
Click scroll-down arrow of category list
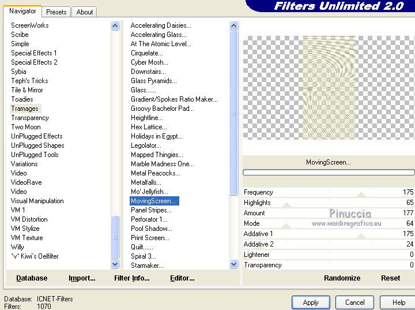pos(115,264)
